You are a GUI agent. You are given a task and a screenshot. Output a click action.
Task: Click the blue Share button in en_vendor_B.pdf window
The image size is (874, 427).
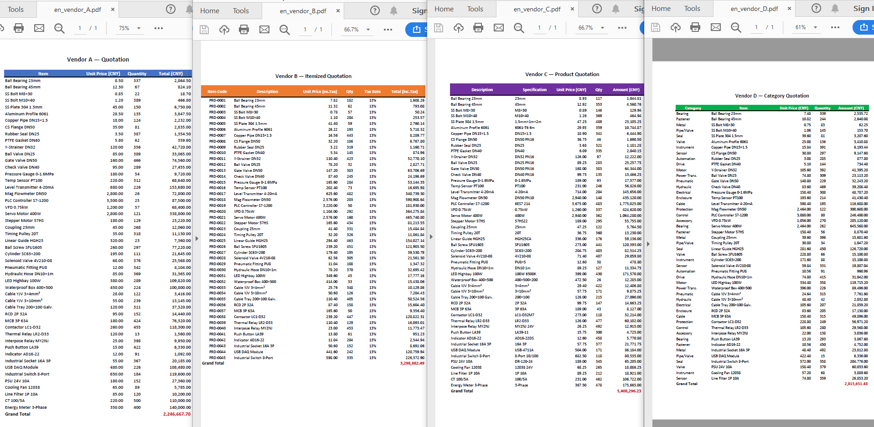pyautogui.click(x=416, y=30)
